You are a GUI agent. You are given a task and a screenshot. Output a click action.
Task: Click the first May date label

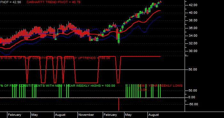(x=35, y=115)
